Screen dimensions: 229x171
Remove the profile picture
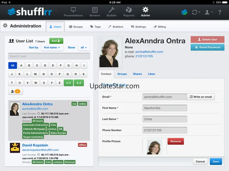176,141
